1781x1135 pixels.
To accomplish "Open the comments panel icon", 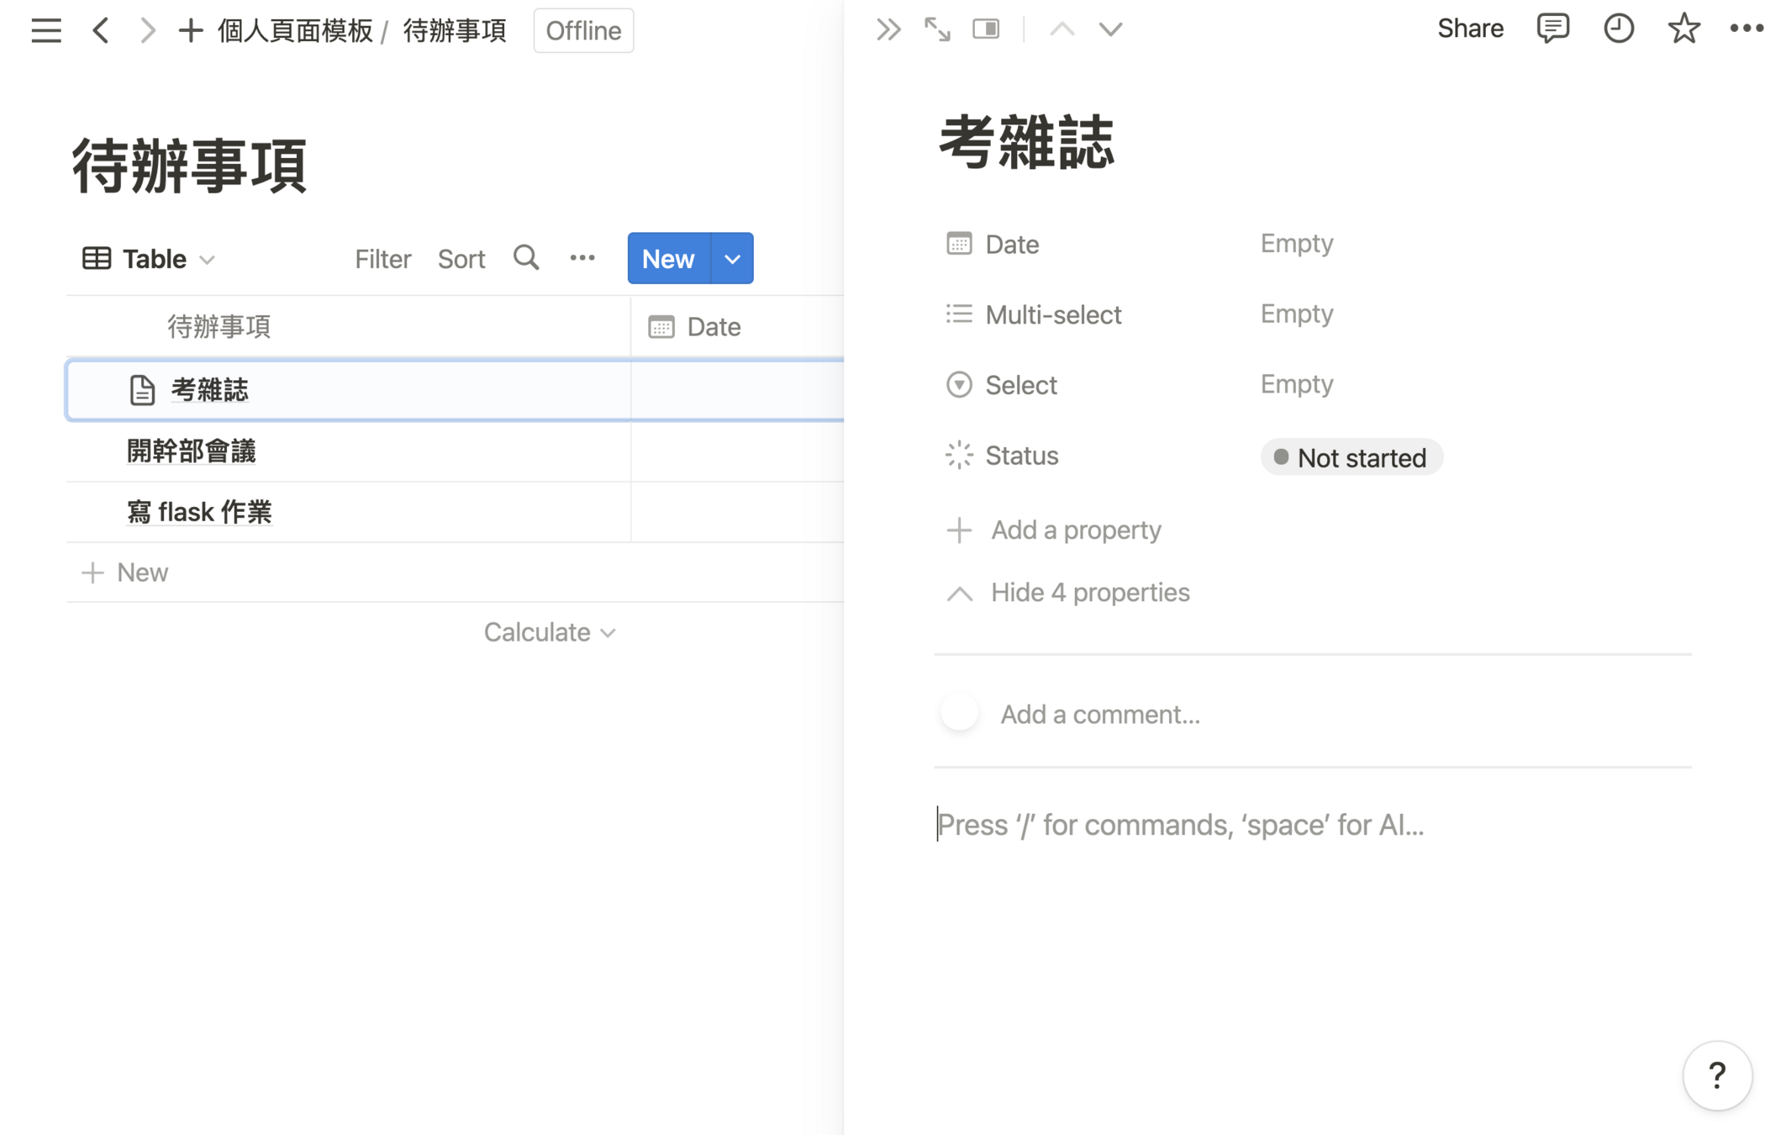I will (1552, 29).
